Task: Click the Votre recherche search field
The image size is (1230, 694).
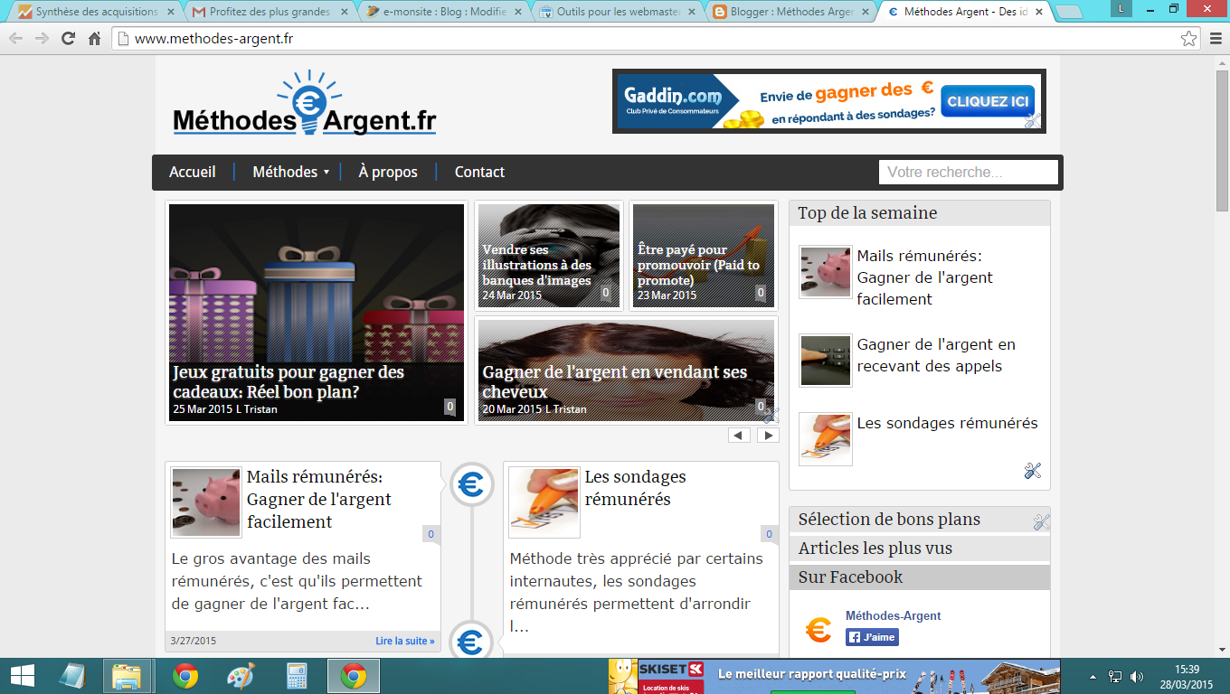Action: (x=968, y=172)
